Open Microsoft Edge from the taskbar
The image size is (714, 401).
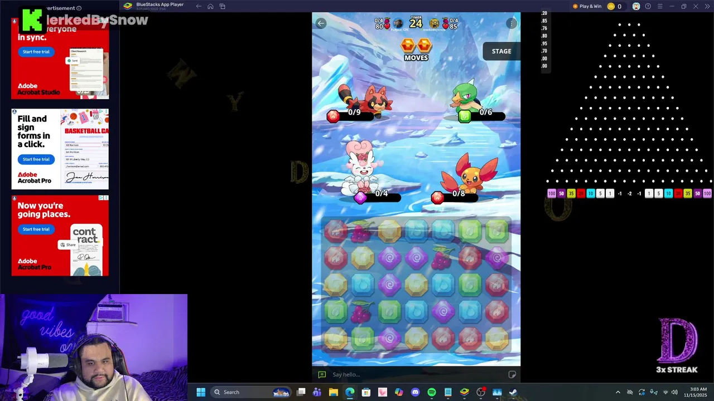pos(350,392)
